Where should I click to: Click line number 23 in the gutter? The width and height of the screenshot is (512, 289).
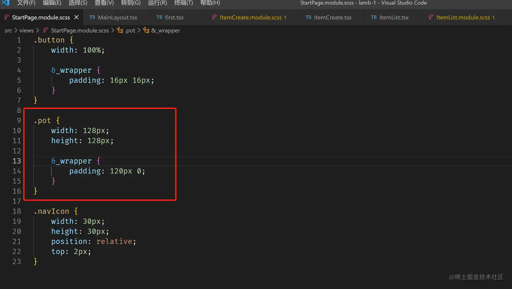17,262
